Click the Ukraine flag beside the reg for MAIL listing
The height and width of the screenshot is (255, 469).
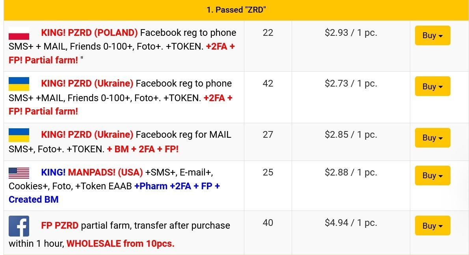coord(19,135)
